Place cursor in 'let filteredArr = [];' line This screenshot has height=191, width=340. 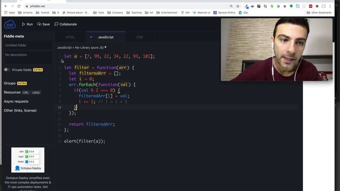pyautogui.click(x=95, y=73)
